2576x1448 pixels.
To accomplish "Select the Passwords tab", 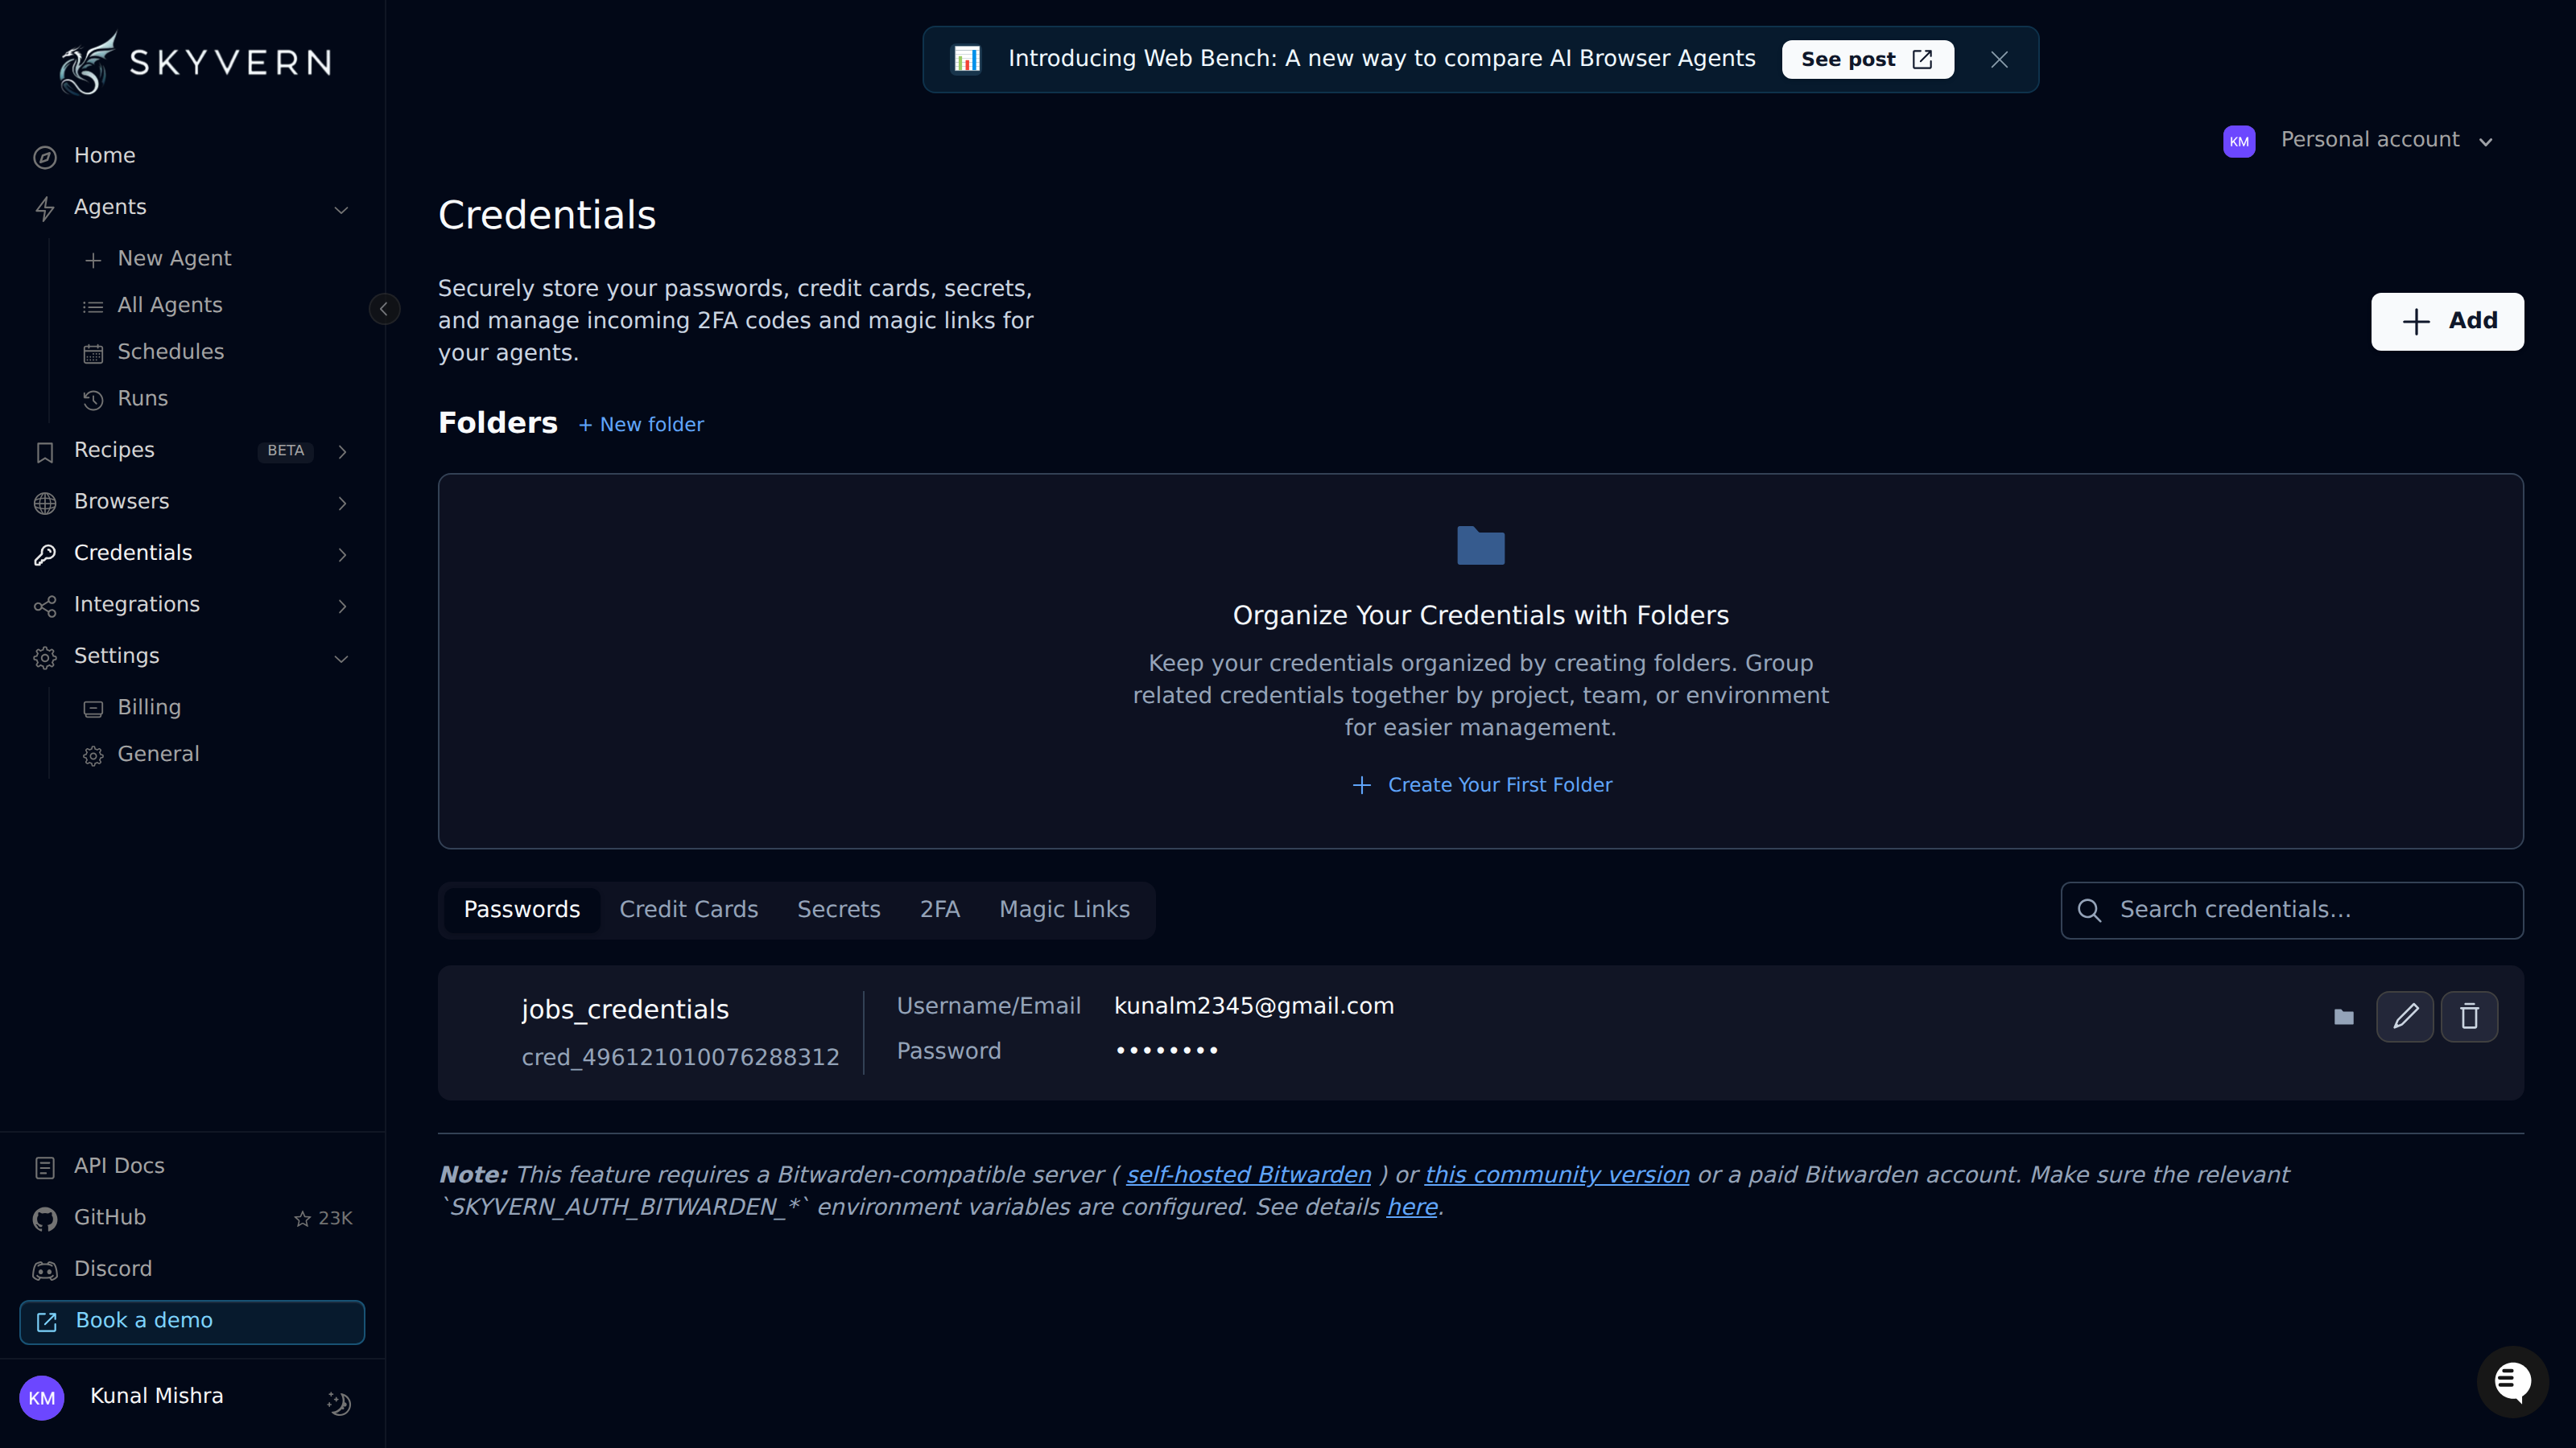I will coord(521,909).
